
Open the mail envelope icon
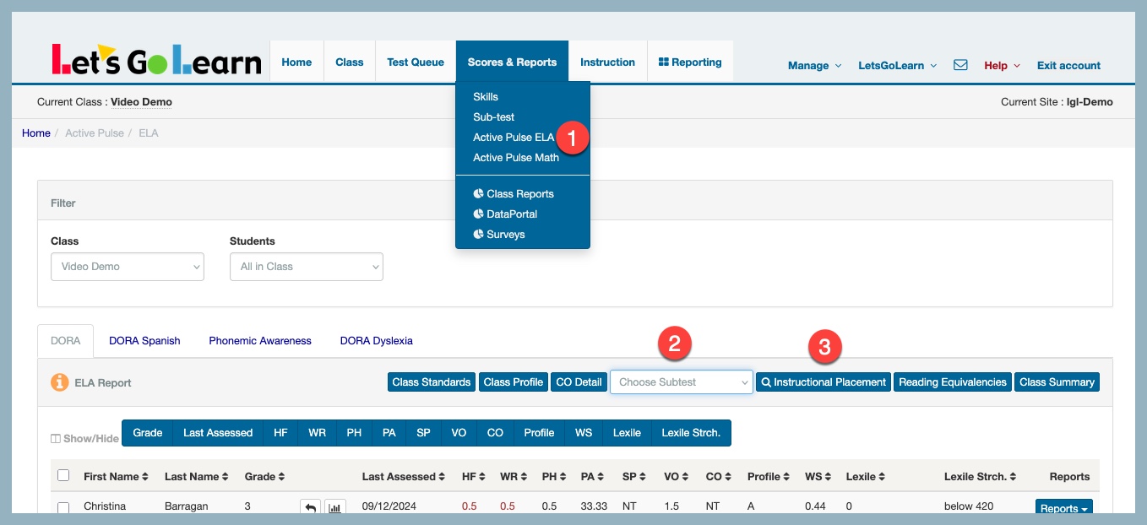click(x=960, y=65)
